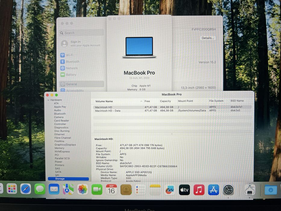Viewport: 281px width, 211px height.
Task: Select SATA in the Hardware list
Action: point(58,172)
